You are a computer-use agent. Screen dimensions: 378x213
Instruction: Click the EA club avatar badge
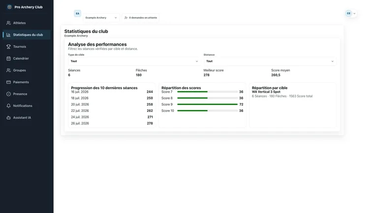[x=77, y=13]
